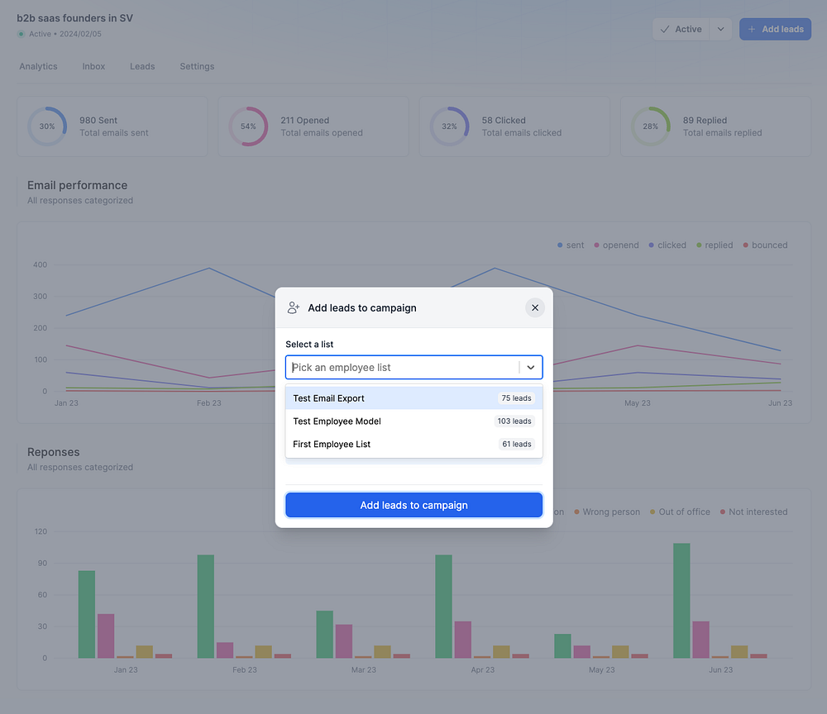This screenshot has width=827, height=714.
Task: Click the 61 leads badge
Action: click(x=517, y=445)
